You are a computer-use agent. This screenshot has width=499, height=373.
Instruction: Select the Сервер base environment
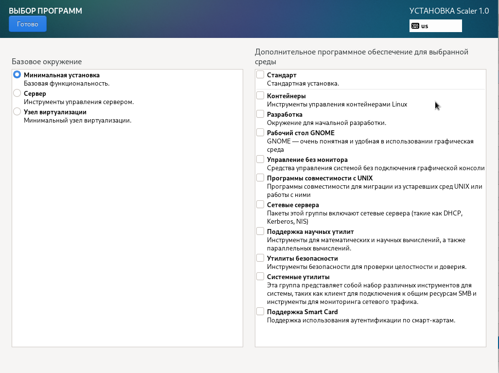(x=17, y=92)
